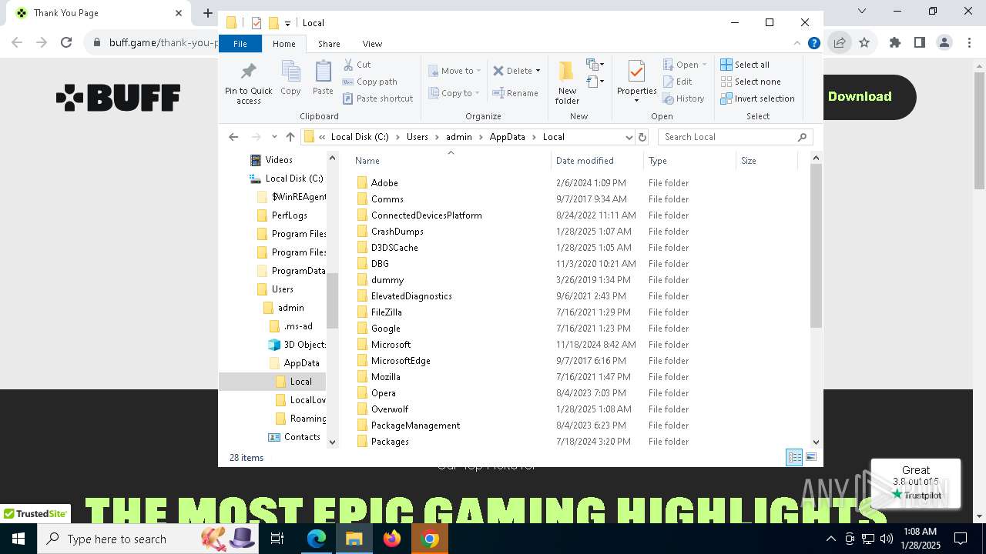Click the History command

point(683,98)
